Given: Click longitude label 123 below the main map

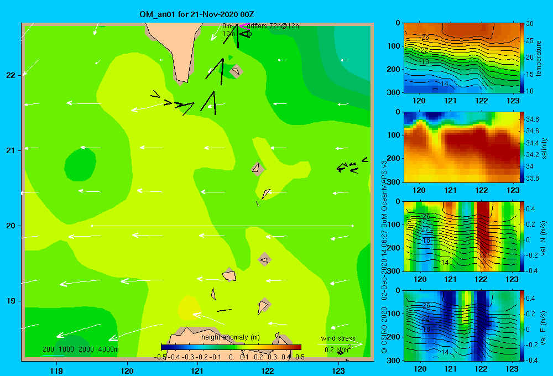Looking at the screenshot, I should [x=338, y=370].
